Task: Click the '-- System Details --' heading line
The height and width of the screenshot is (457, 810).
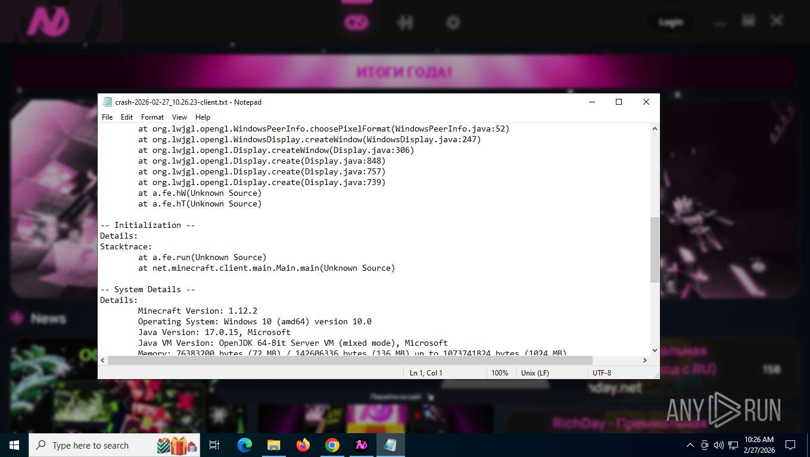Action: coord(148,289)
